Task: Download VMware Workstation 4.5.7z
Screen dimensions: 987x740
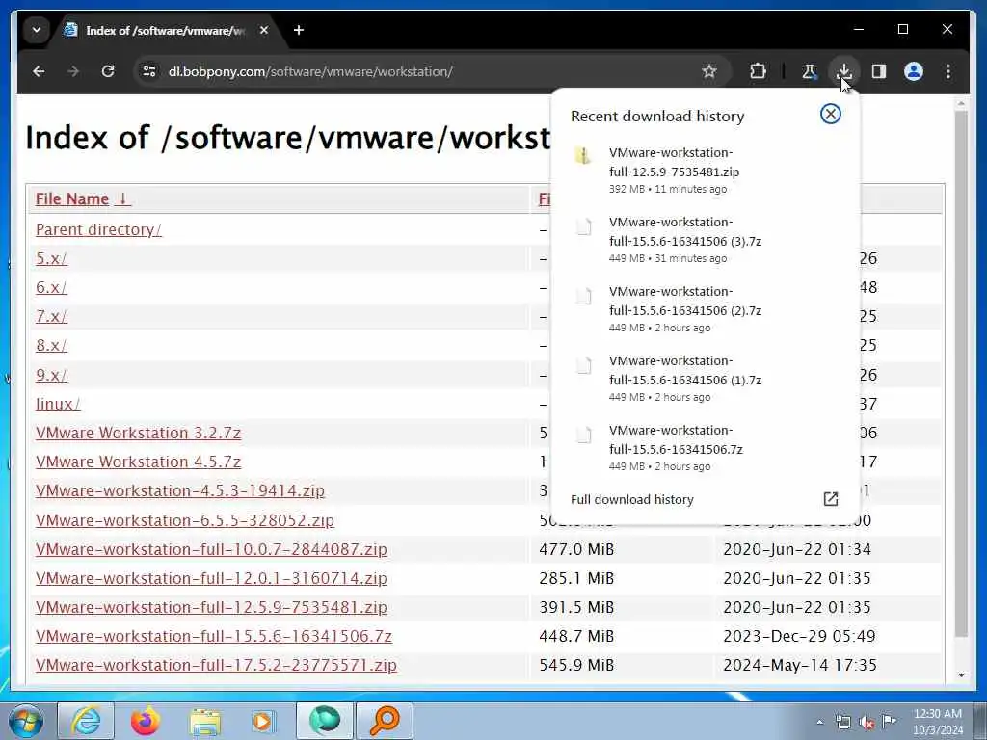Action: click(x=139, y=462)
